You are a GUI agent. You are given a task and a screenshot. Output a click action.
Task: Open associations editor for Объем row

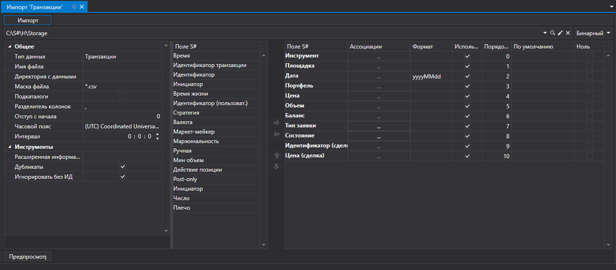(379, 106)
